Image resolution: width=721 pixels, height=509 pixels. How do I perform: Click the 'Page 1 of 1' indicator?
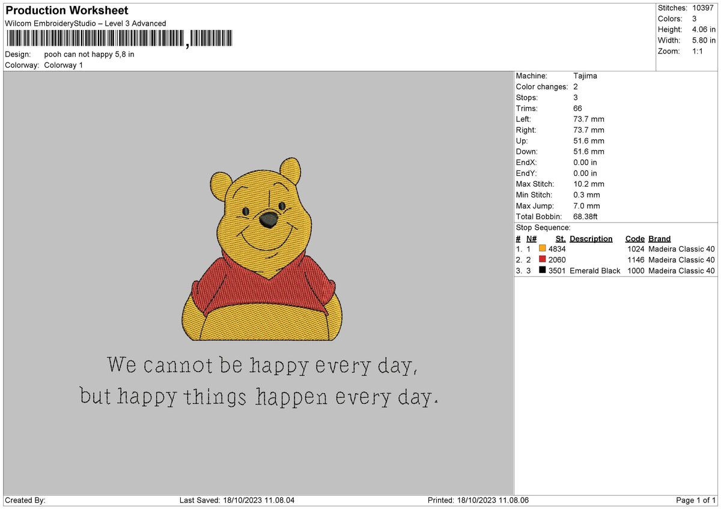point(696,500)
